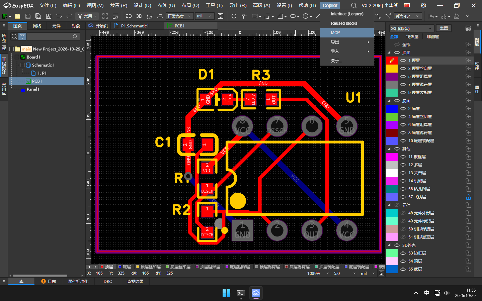Click 器件标准化 in the bottom bar
Screen dimensions: 482x301
pyautogui.click(x=78, y=282)
